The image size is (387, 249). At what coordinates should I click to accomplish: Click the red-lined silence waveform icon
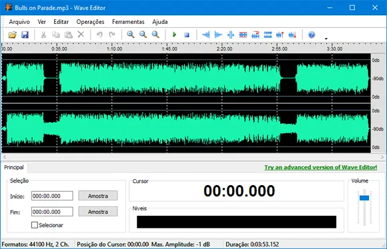point(243,35)
